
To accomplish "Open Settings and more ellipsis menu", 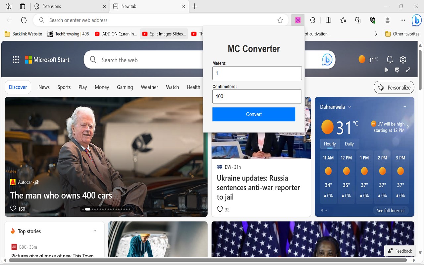I will [403, 20].
